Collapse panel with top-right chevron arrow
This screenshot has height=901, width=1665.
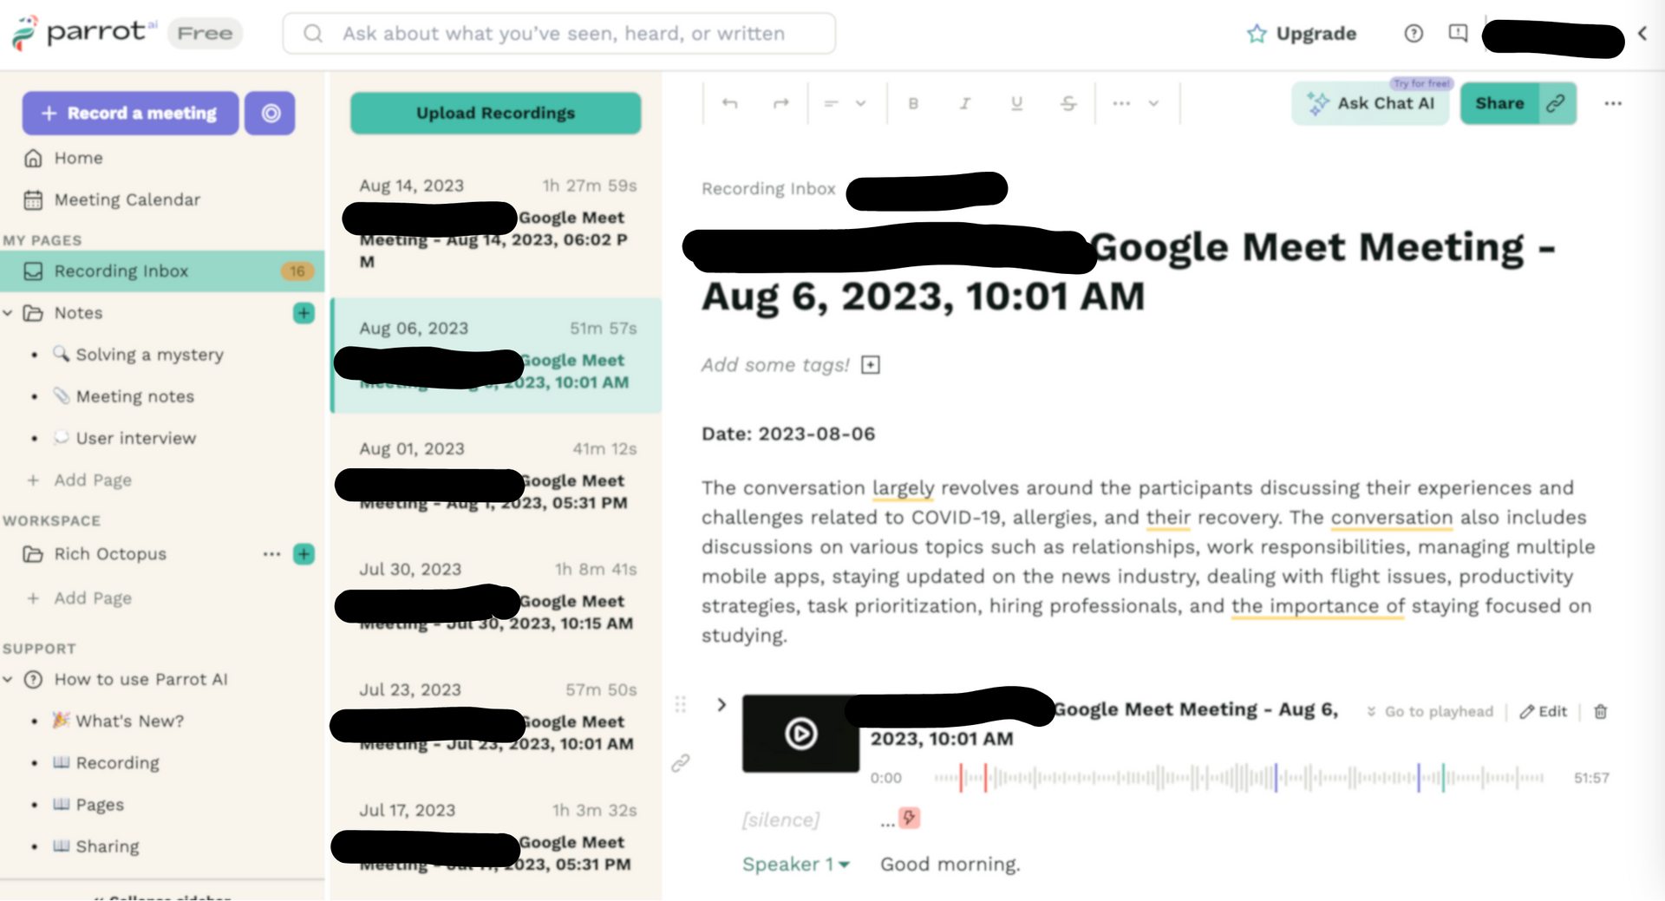[x=1642, y=34]
